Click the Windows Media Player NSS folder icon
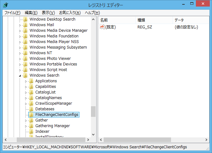Screen dimensions: 212x153 25,41
